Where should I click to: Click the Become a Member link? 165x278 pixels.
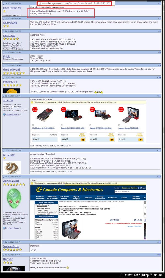[130, 188]
